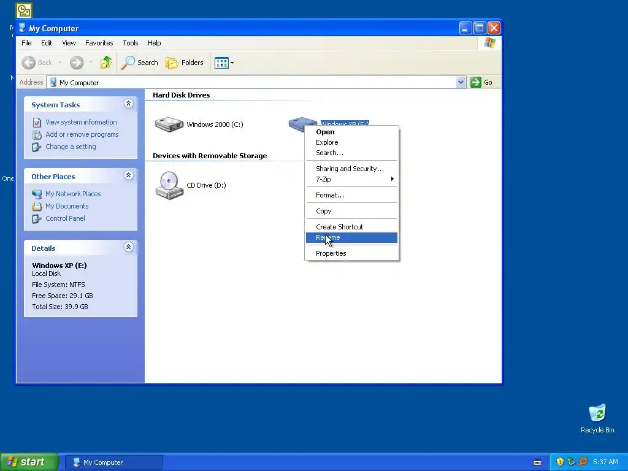Collapse the System Tasks panel

128,104
